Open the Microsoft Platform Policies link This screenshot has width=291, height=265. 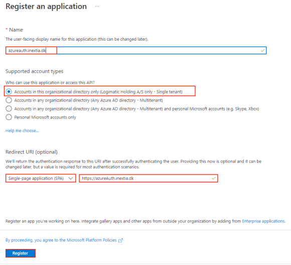(61, 240)
